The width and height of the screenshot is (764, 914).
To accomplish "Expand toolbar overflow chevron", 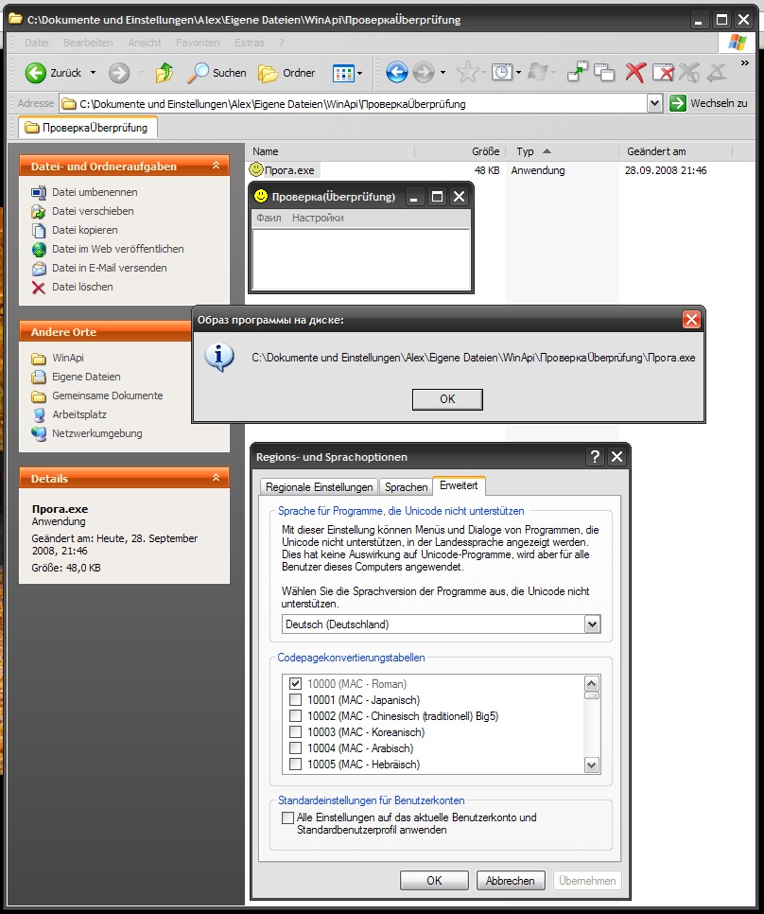I will 745,63.
